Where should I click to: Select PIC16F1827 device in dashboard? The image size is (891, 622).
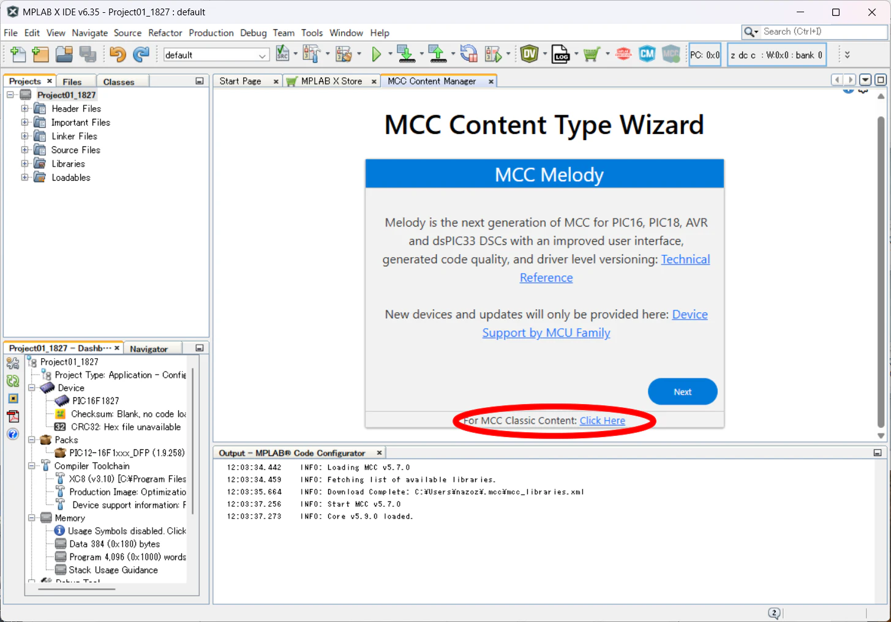(x=96, y=401)
